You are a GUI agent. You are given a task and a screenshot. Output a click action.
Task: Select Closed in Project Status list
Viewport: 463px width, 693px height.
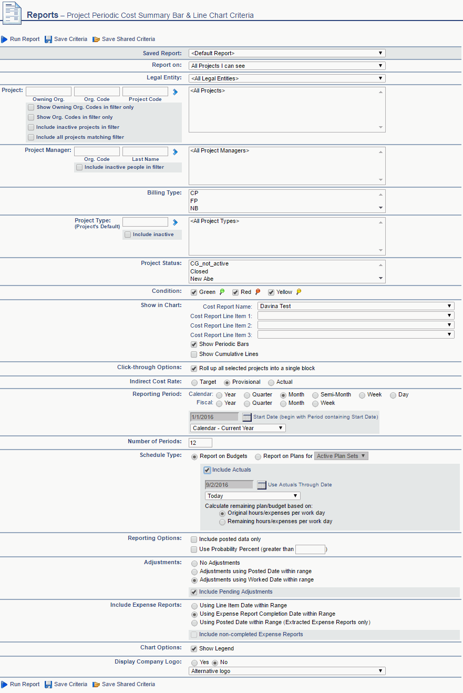pos(199,272)
